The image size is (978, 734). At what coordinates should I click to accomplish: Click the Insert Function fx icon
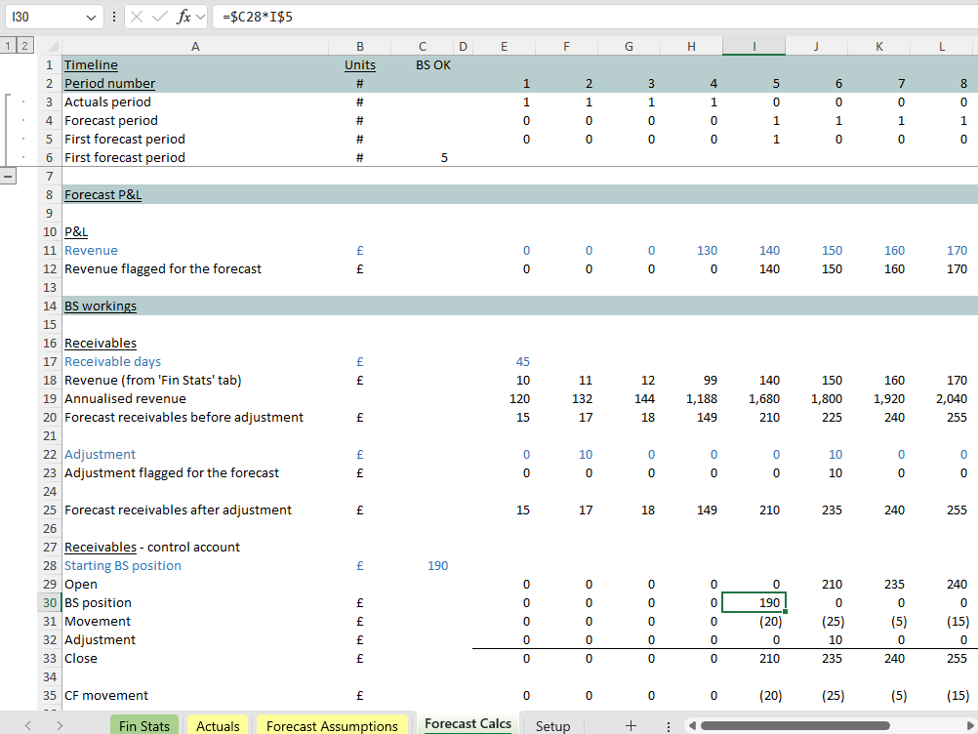[183, 18]
